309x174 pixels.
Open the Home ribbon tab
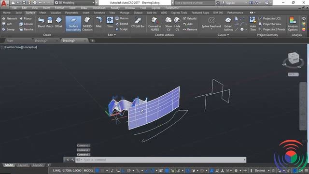[x=7, y=13]
